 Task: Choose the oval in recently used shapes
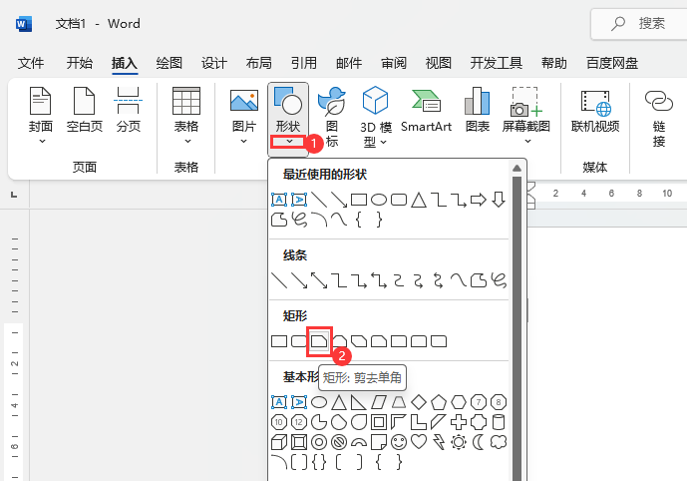click(379, 200)
